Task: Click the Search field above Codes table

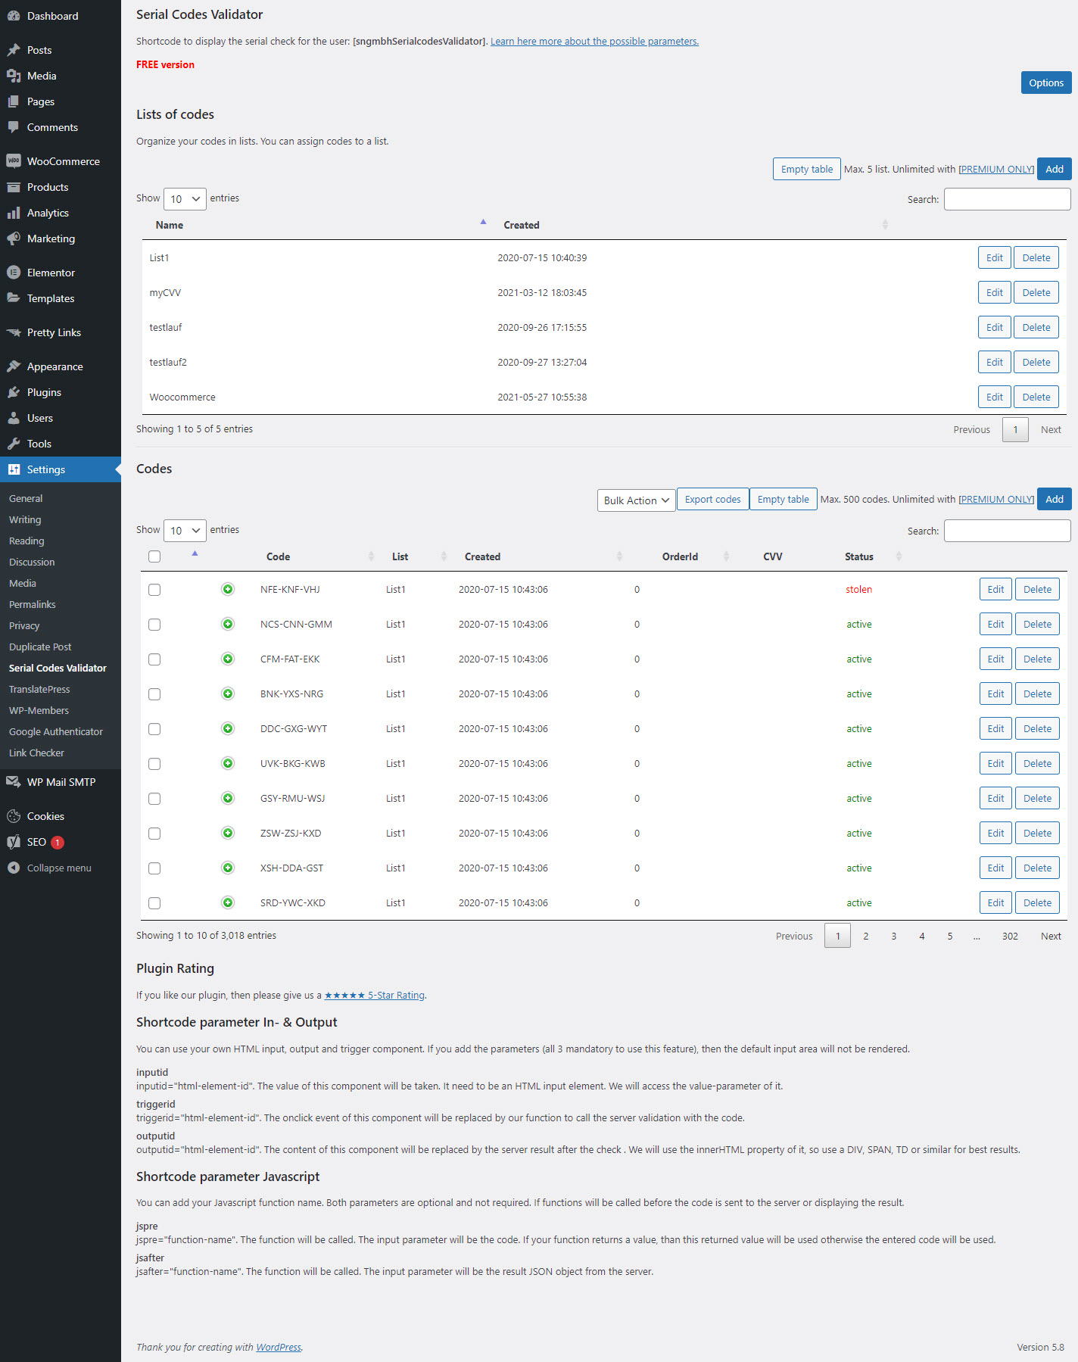Action: coord(1007,531)
